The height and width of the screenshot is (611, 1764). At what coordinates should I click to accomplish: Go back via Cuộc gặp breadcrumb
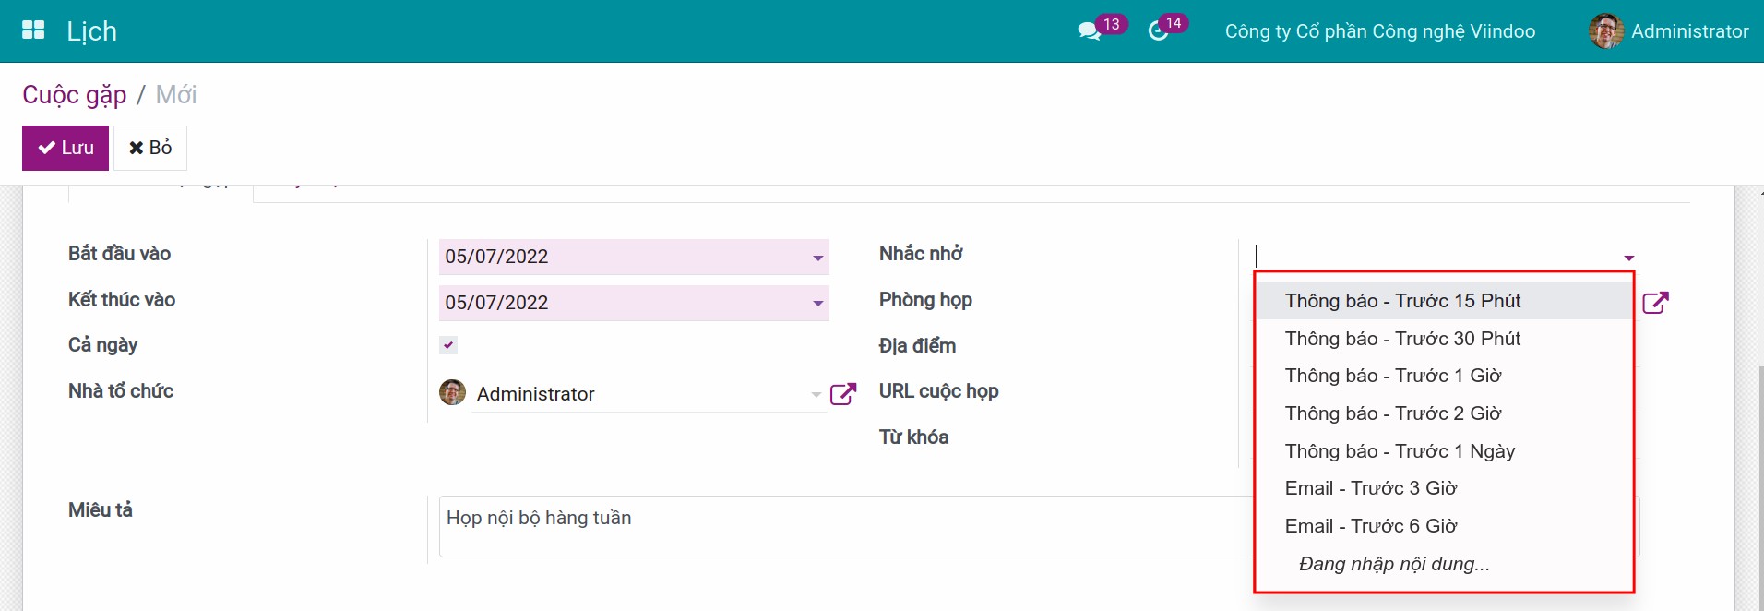pyautogui.click(x=75, y=95)
